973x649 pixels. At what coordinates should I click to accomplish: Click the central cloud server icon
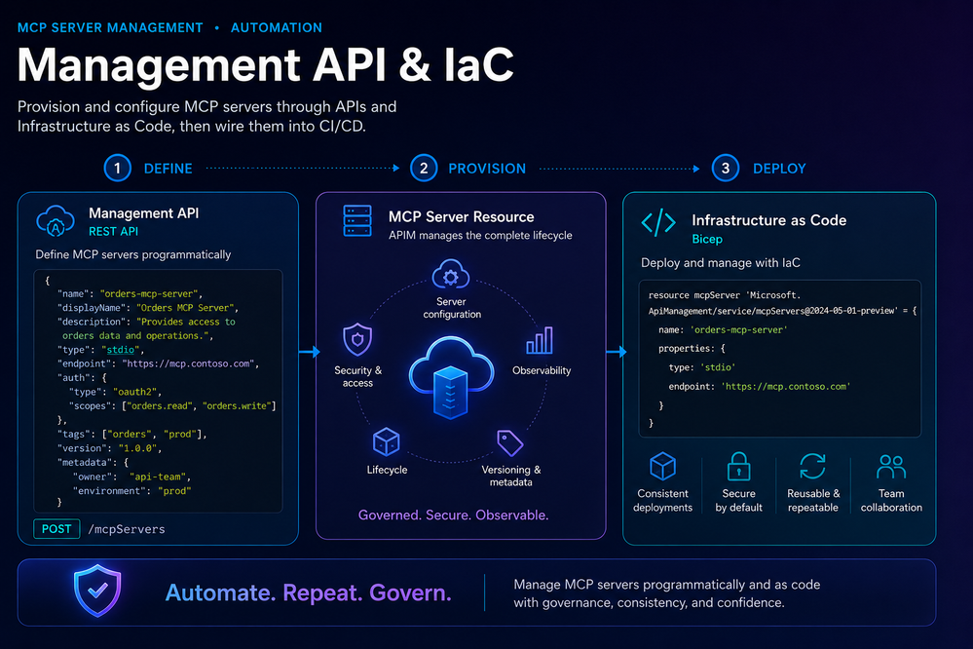(x=451, y=377)
